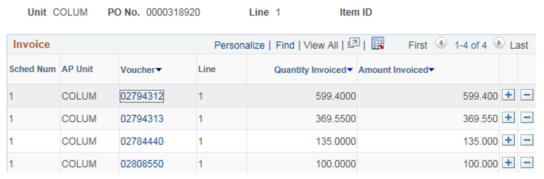Open voucher 02808550 link
The image size is (544, 179).
(142, 164)
